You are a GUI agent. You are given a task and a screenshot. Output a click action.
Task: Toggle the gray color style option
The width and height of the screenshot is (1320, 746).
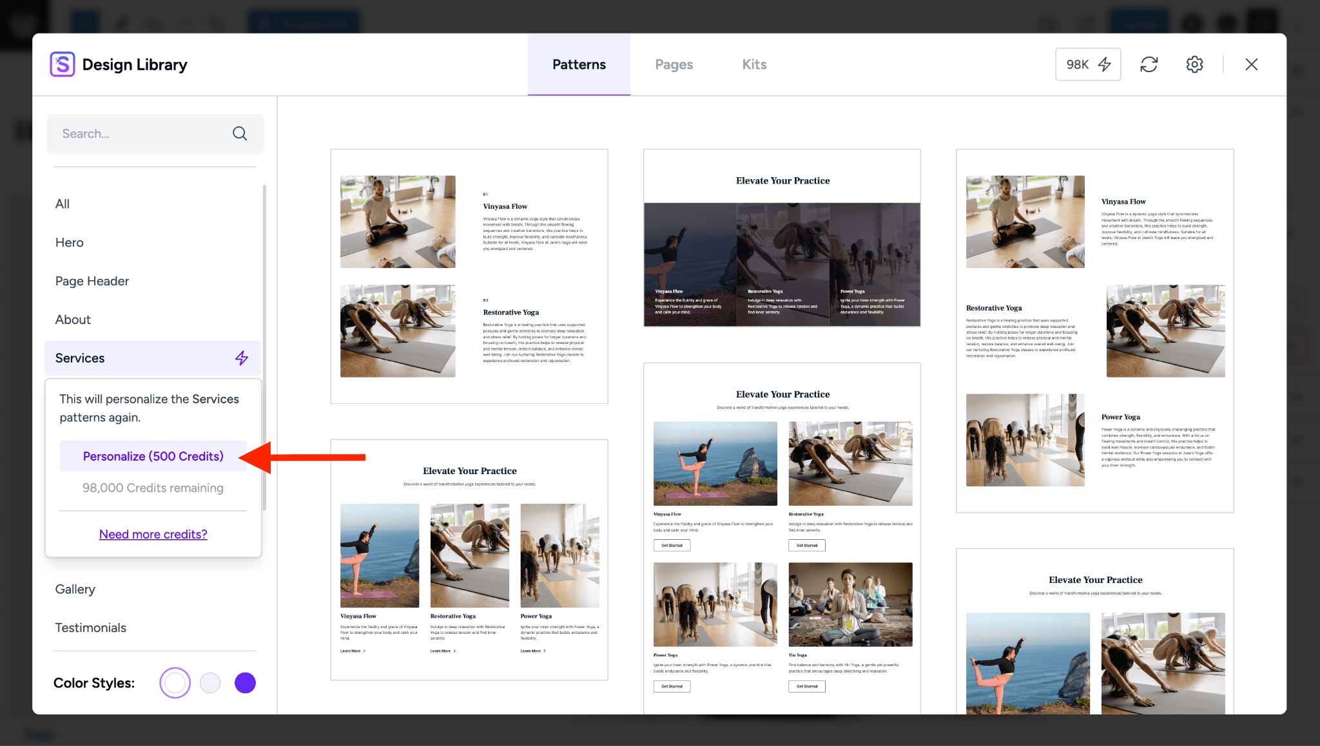(209, 683)
